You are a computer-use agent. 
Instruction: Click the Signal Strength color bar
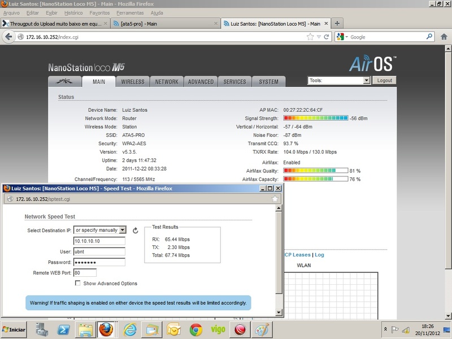tap(315, 119)
